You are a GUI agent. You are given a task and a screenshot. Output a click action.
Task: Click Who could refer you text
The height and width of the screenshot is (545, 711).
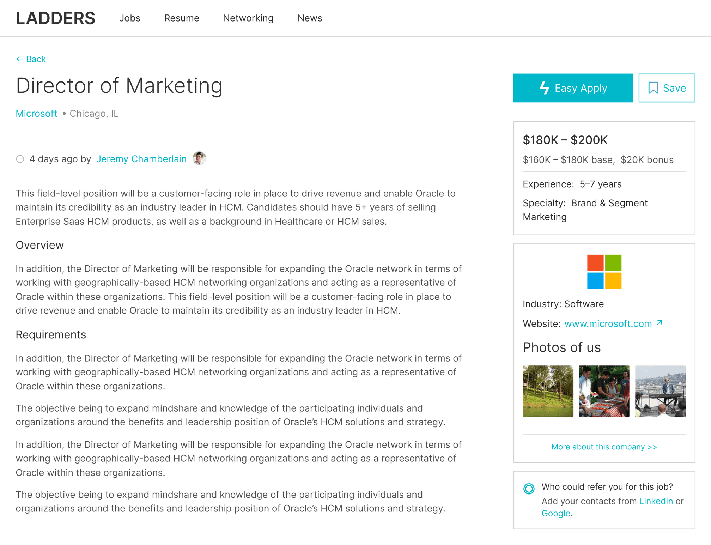coord(607,487)
